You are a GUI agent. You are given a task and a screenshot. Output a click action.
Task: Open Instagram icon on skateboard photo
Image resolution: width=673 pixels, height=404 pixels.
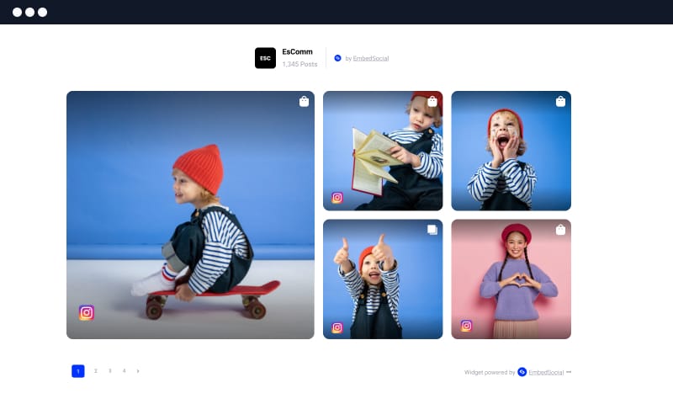click(87, 312)
